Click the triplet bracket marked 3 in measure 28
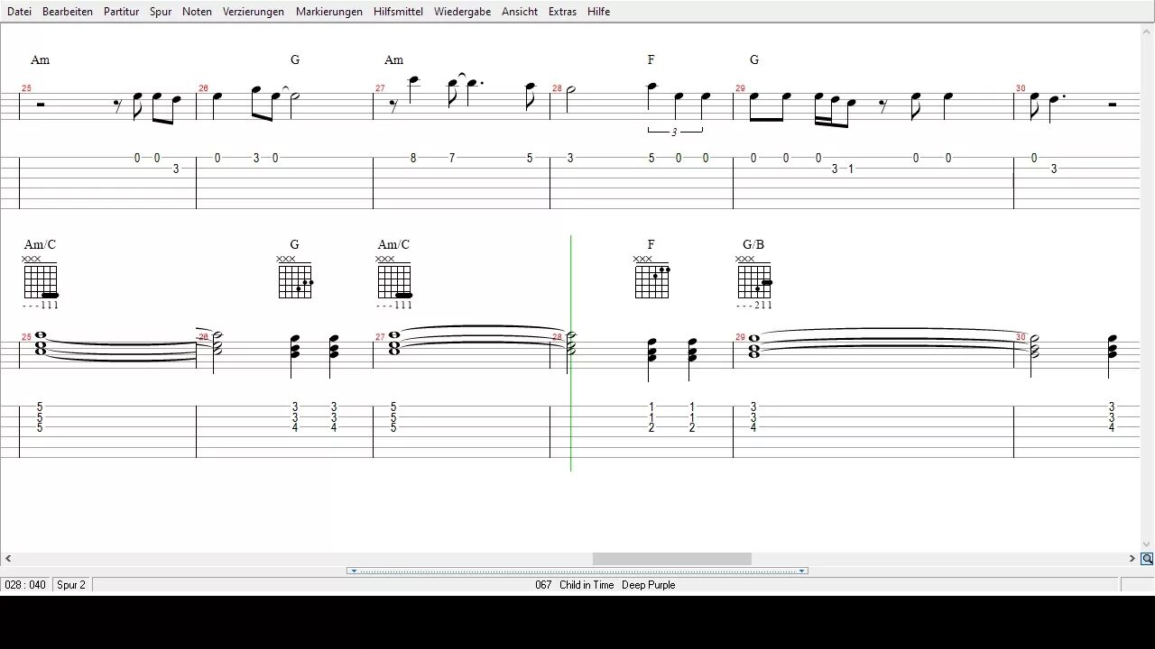 point(674,132)
